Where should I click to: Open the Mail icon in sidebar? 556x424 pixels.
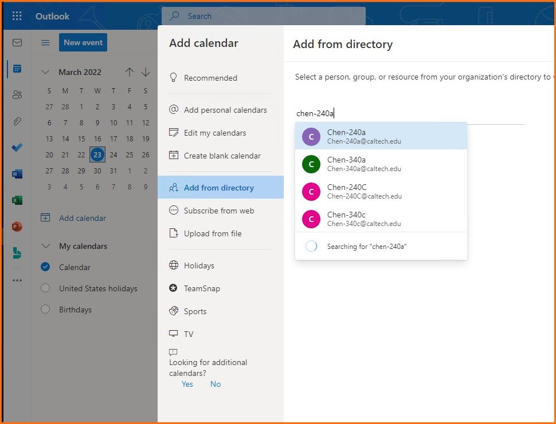tap(17, 43)
